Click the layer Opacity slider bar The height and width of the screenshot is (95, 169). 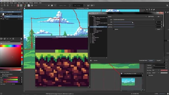pos(11,12)
